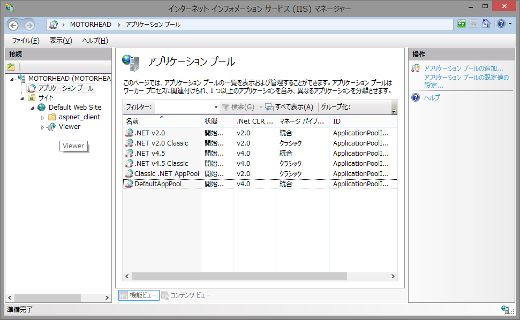The width and height of the screenshot is (520, 321).
Task: Open the 検索(G) dropdown arrow
Action: pyautogui.click(x=261, y=107)
